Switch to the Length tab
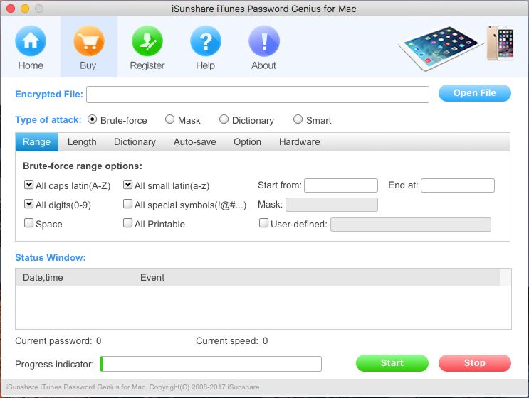This screenshot has height=398, width=529. point(82,141)
